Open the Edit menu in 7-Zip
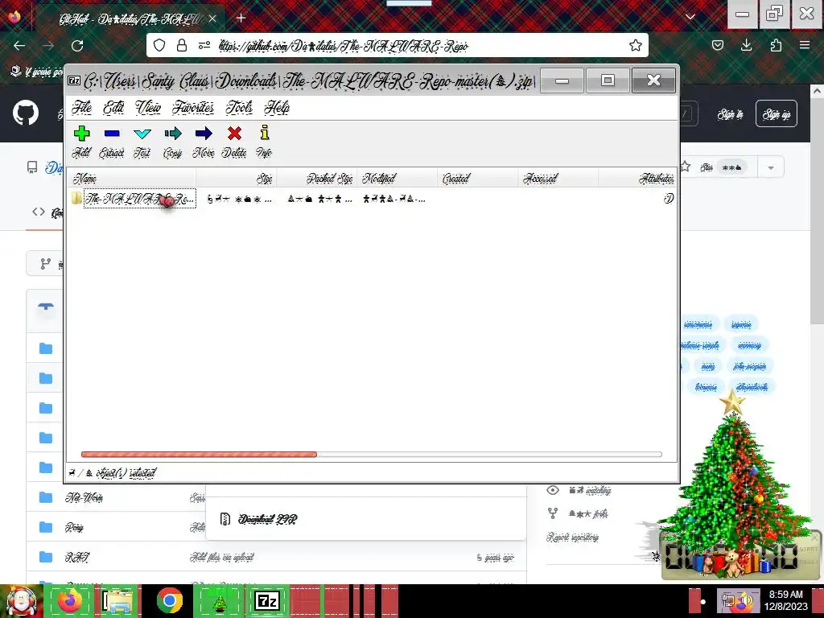Viewport: 824px width, 618px height. (113, 107)
